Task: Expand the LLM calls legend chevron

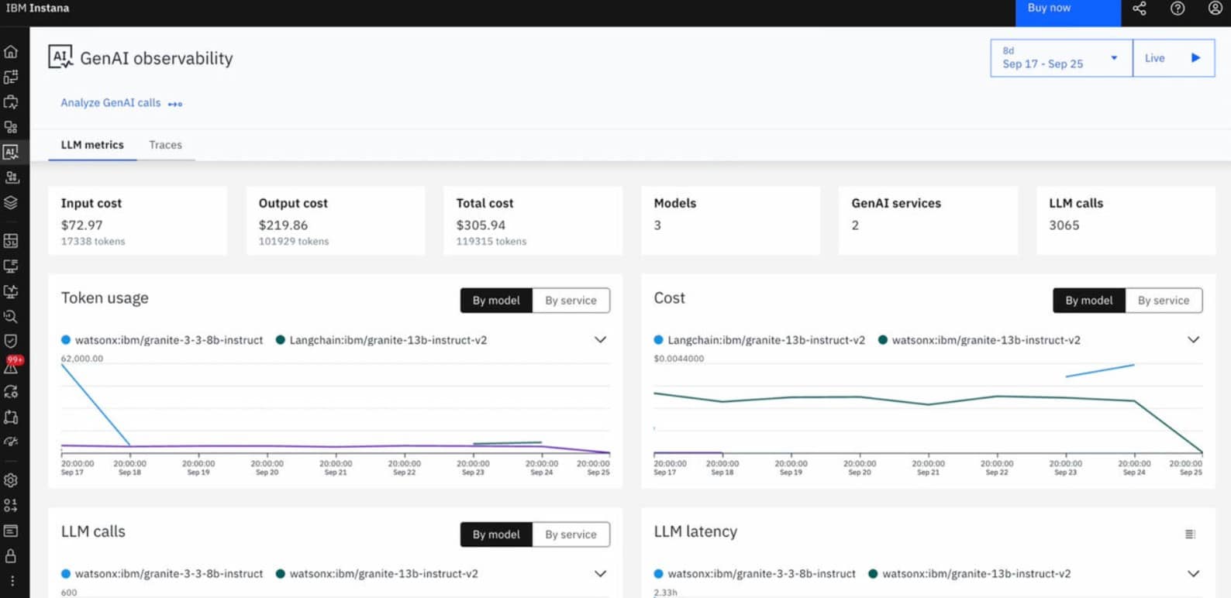Action: (x=600, y=574)
